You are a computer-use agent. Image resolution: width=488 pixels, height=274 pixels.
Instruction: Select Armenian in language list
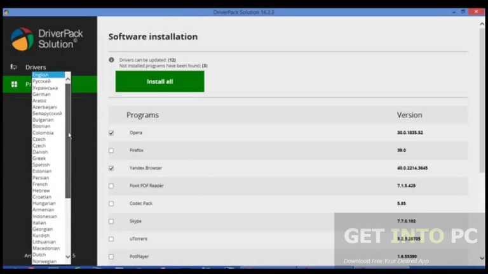(43, 210)
